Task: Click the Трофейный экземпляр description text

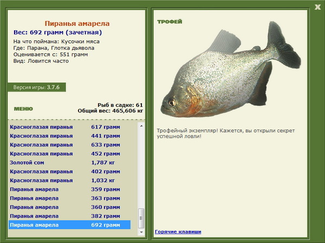Action: pos(226,133)
